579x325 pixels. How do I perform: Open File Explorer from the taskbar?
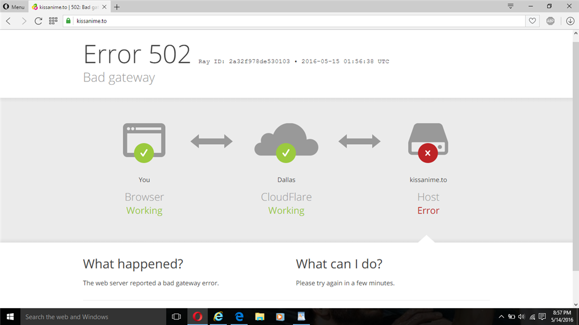point(260,317)
